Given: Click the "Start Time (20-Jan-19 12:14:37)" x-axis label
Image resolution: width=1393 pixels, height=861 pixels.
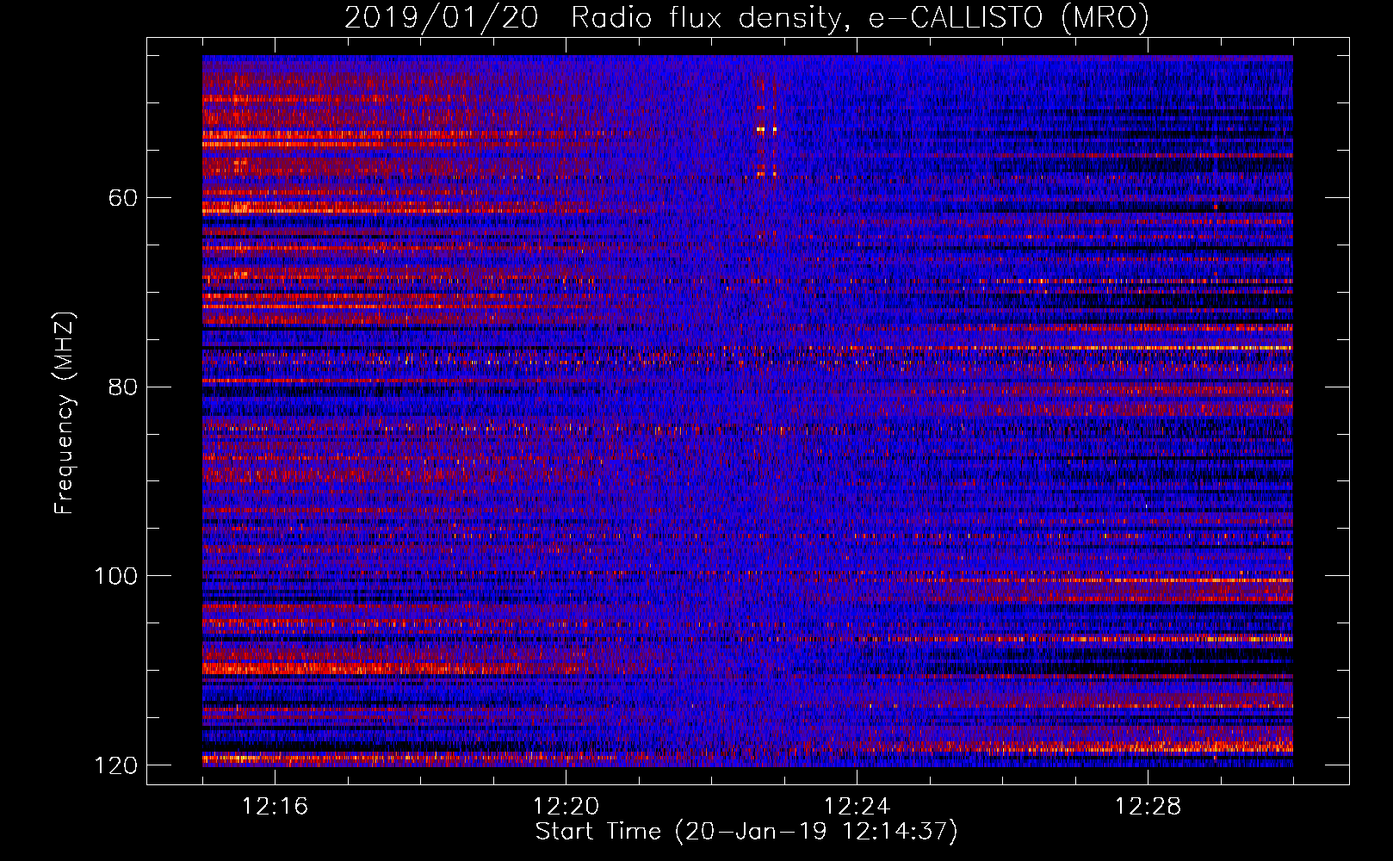Looking at the screenshot, I should [746, 832].
